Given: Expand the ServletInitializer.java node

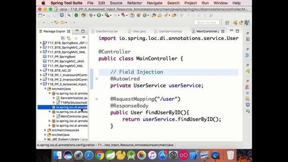Looking at the screenshot, I should tap(54, 98).
